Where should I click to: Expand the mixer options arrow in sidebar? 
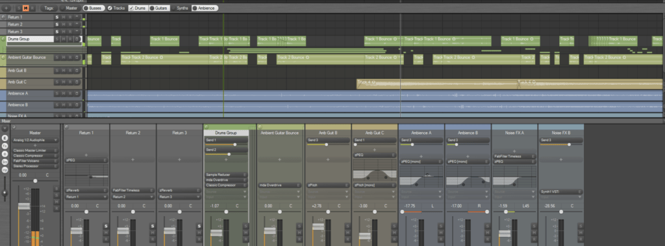[5, 128]
